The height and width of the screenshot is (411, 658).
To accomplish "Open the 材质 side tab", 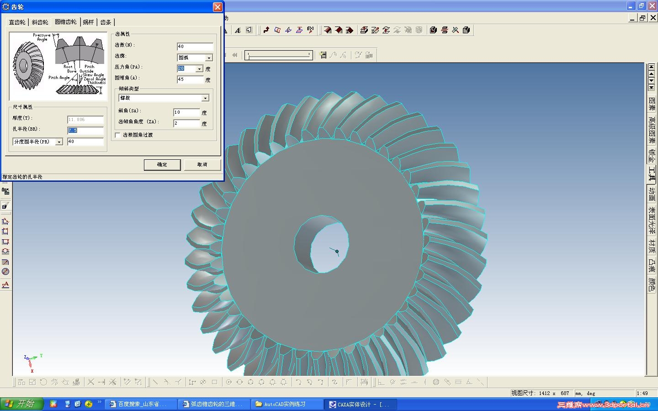I will (x=652, y=247).
